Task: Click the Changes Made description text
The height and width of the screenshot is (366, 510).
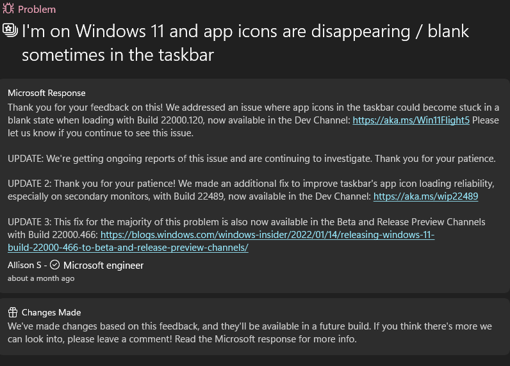Action: tap(250, 333)
